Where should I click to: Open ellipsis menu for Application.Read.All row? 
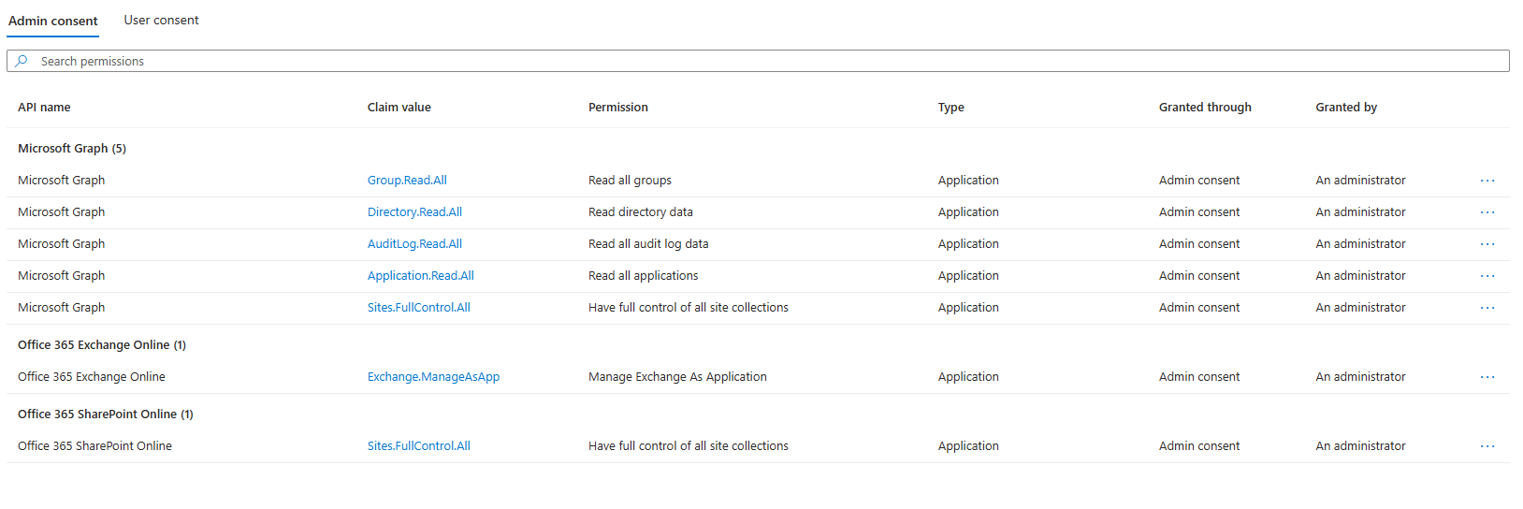pos(1487,276)
